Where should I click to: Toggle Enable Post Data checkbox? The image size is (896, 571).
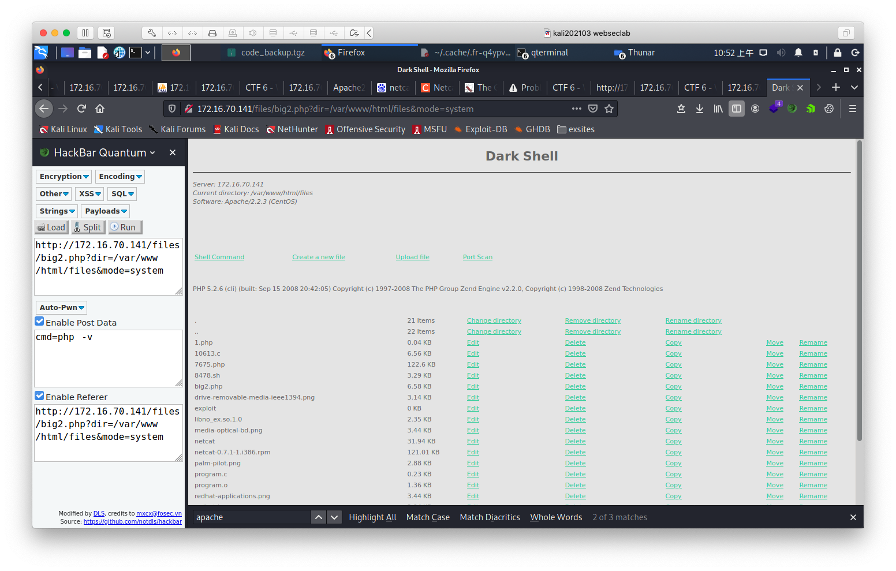pyautogui.click(x=39, y=322)
